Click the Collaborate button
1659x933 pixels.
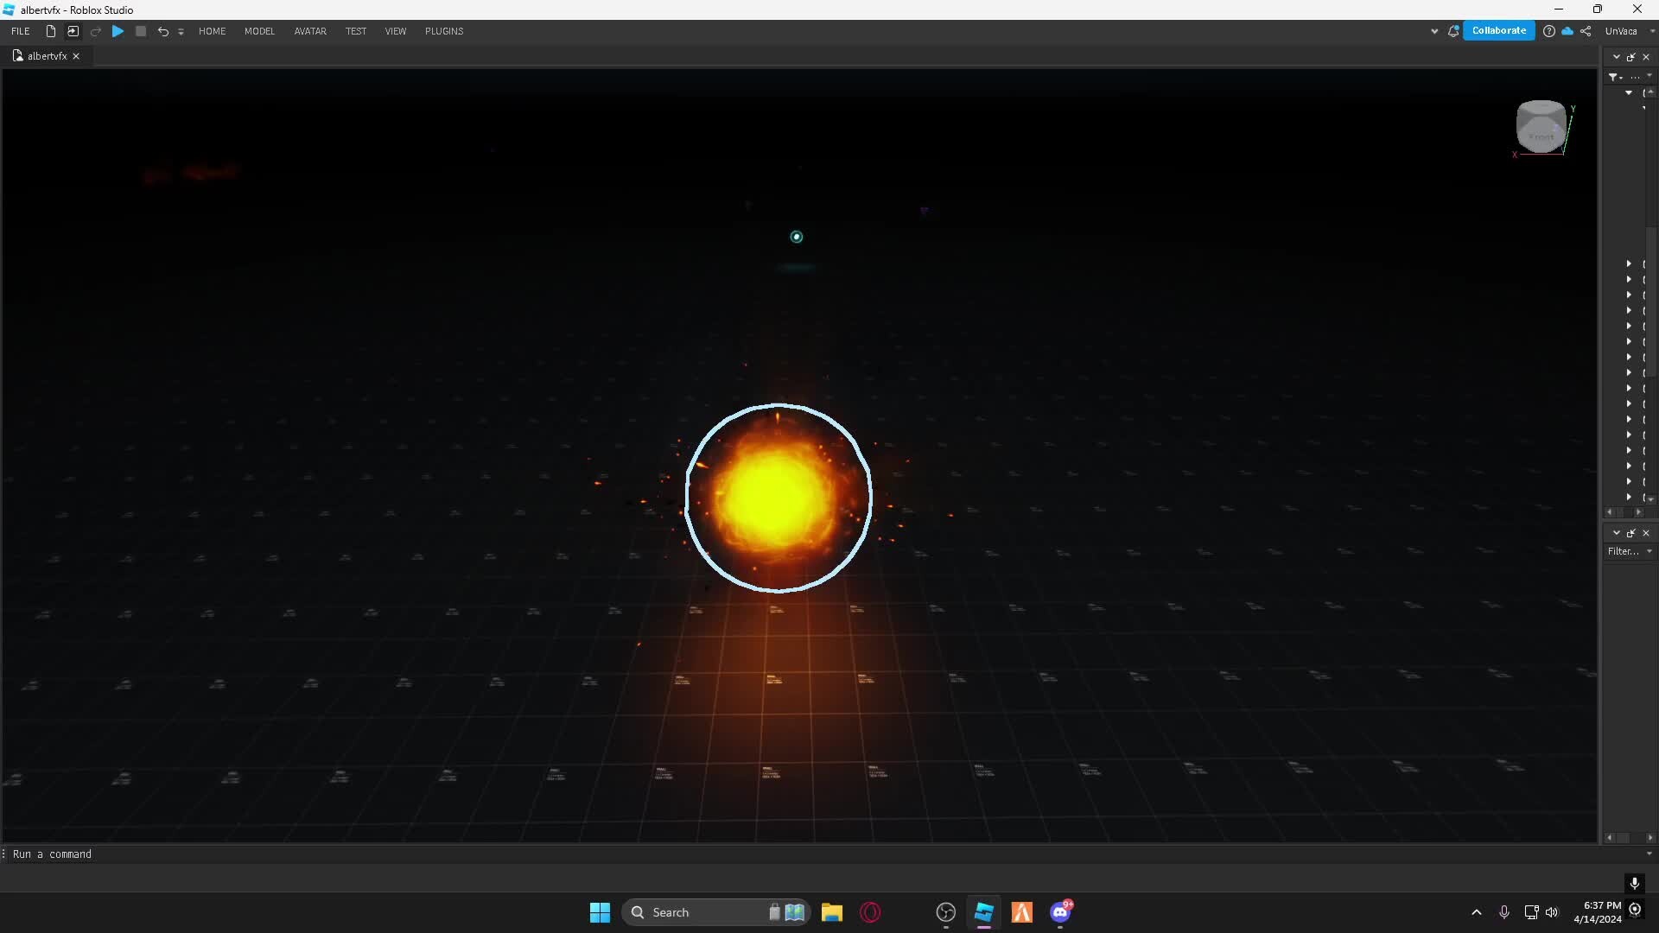click(1499, 30)
